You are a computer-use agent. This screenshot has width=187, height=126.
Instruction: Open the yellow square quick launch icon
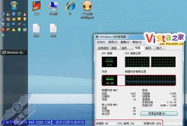(19, 19)
